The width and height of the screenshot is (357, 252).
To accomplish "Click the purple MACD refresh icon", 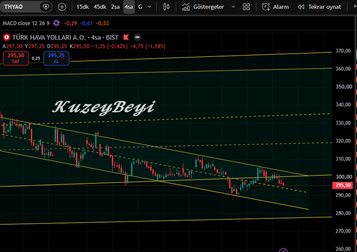I will [x=56, y=23].
